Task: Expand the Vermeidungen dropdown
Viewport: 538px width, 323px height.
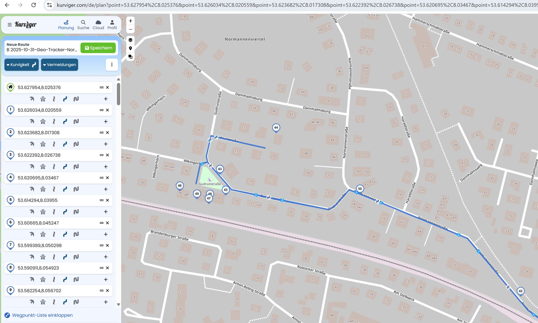Action: [x=59, y=65]
